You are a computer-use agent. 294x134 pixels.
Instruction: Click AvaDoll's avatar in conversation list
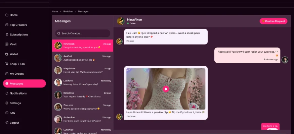click(x=58, y=58)
